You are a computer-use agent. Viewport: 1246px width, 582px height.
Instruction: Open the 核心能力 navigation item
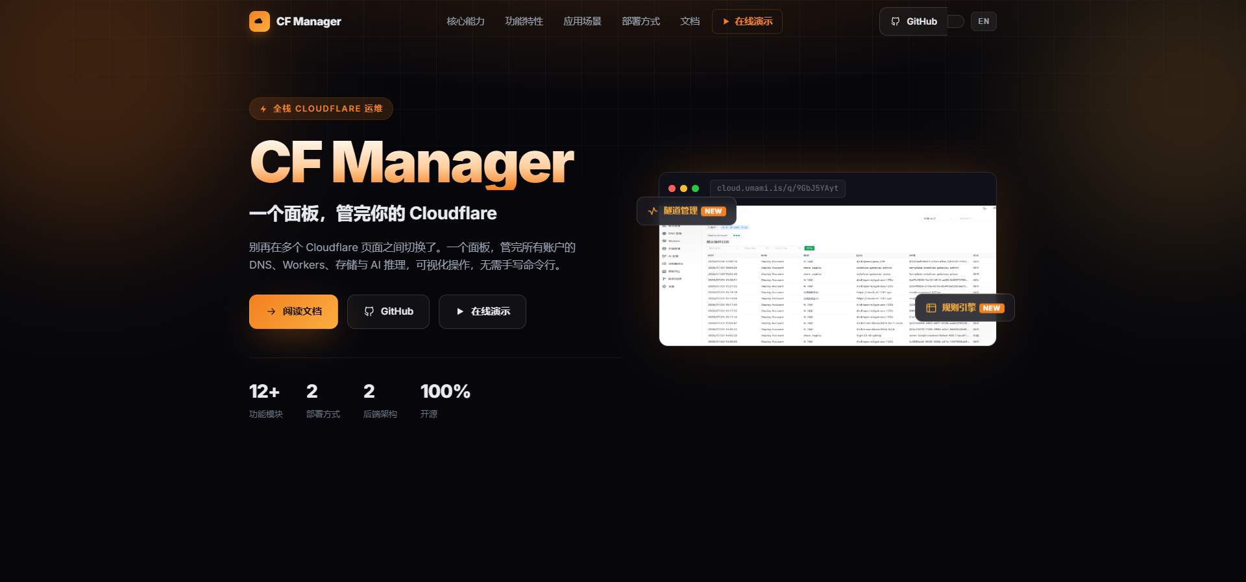[x=465, y=21]
